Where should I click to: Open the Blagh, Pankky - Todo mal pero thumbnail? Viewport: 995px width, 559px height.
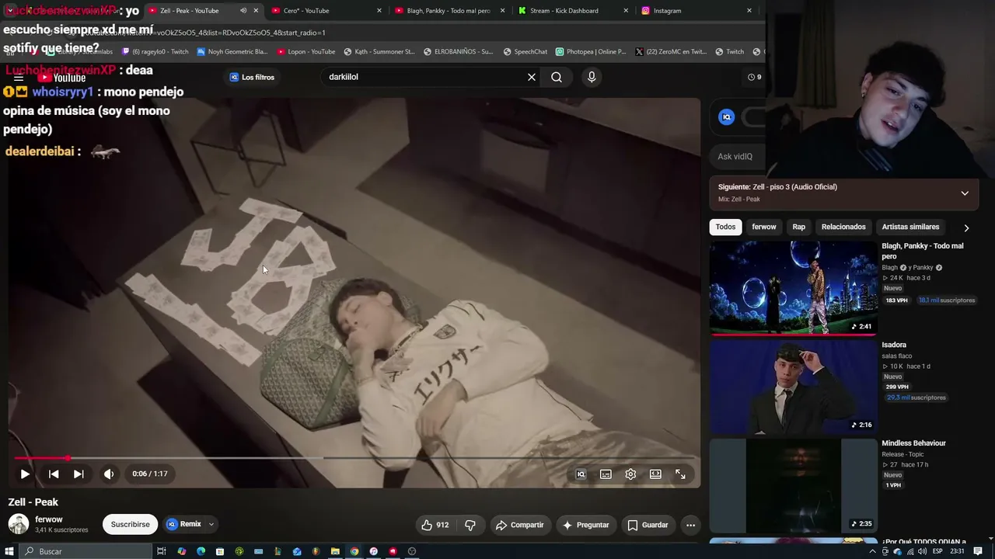pyautogui.click(x=793, y=287)
